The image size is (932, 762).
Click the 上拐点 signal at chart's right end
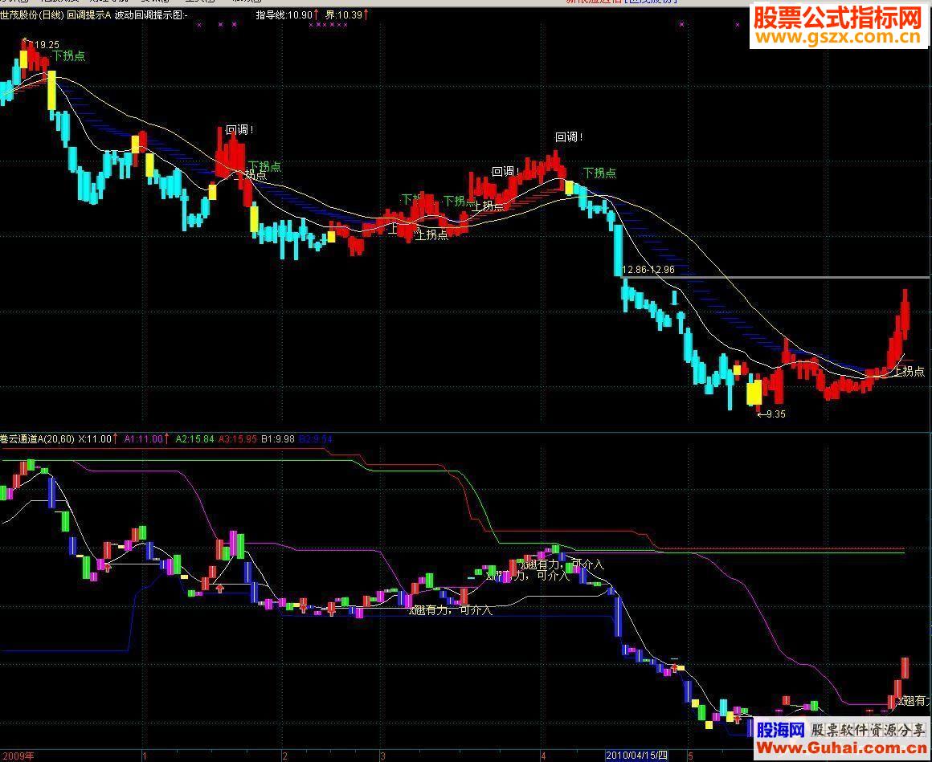[910, 371]
